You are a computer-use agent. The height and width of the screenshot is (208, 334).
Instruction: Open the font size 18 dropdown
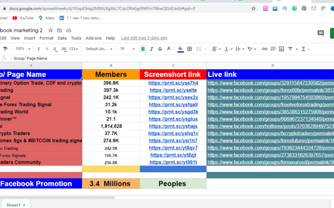(x=127, y=49)
